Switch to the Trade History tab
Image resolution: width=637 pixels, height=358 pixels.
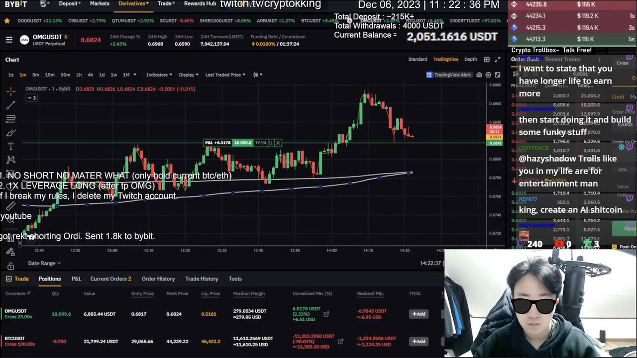(x=202, y=279)
